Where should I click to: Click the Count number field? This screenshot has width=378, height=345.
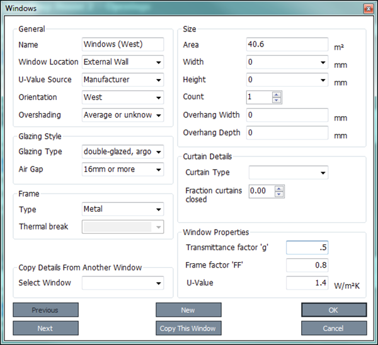[x=260, y=97]
